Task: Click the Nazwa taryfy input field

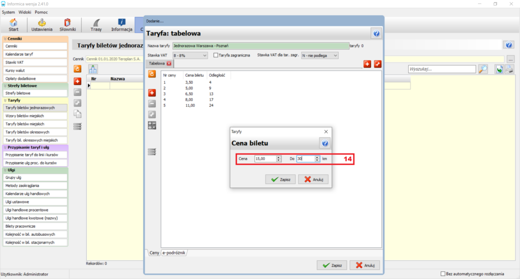Action: [x=261, y=46]
